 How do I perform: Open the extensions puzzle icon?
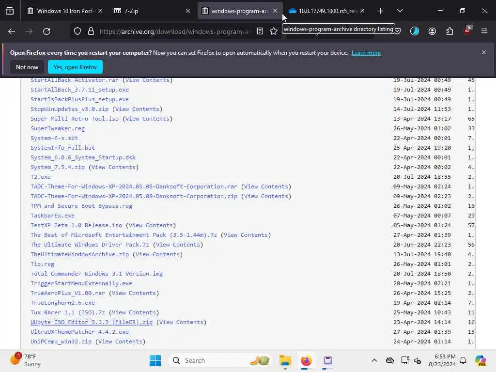pos(449,31)
